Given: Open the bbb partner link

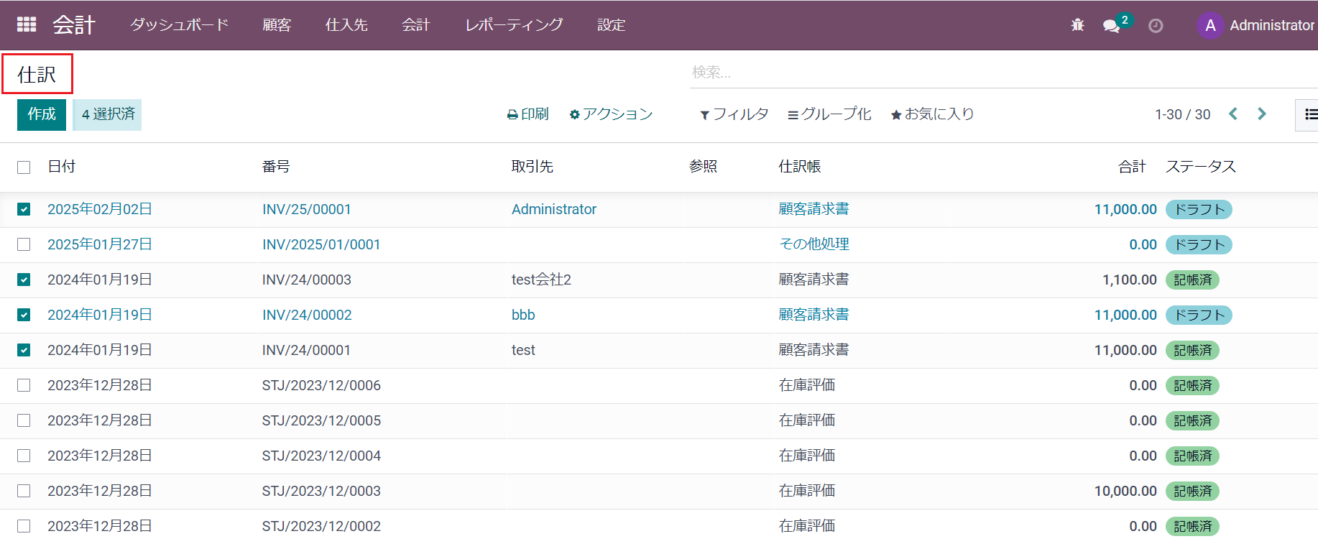Looking at the screenshot, I should (523, 315).
